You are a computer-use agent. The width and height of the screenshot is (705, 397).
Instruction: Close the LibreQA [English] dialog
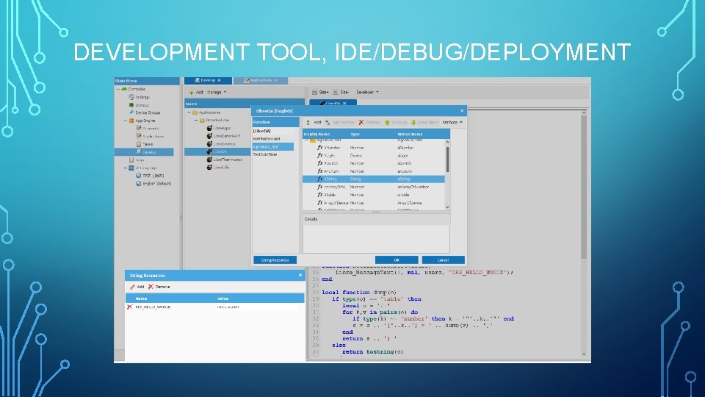click(462, 111)
